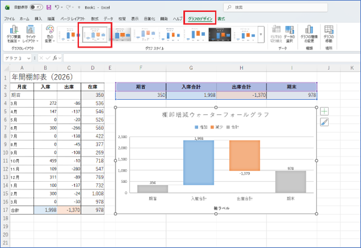
Task: Toggle the AutoSave switch
Action: click(36, 7)
